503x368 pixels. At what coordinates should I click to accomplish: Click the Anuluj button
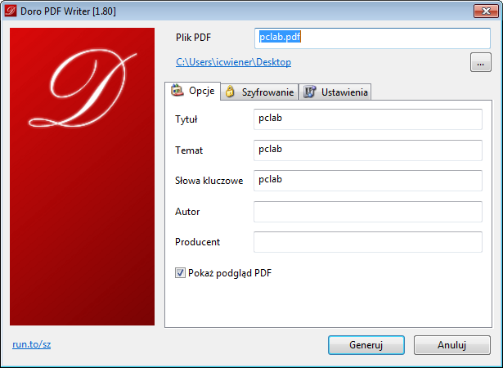point(452,345)
